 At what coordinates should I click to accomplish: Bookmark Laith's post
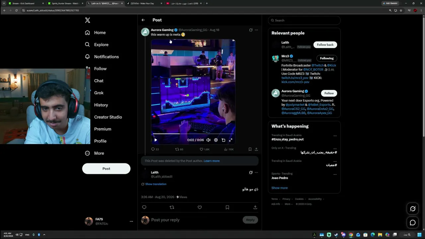click(227, 207)
